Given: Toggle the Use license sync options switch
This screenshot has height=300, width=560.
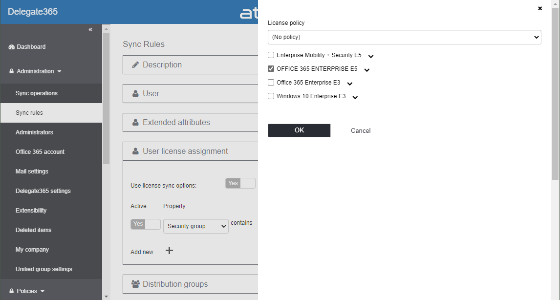Looking at the screenshot, I should click(x=240, y=183).
